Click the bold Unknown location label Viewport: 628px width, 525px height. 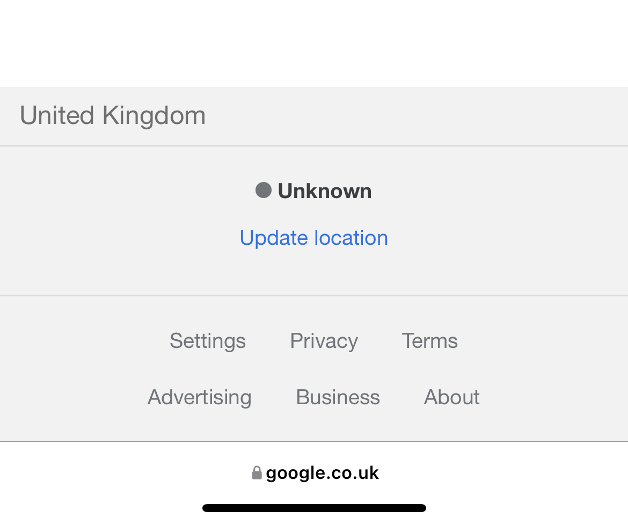[325, 191]
